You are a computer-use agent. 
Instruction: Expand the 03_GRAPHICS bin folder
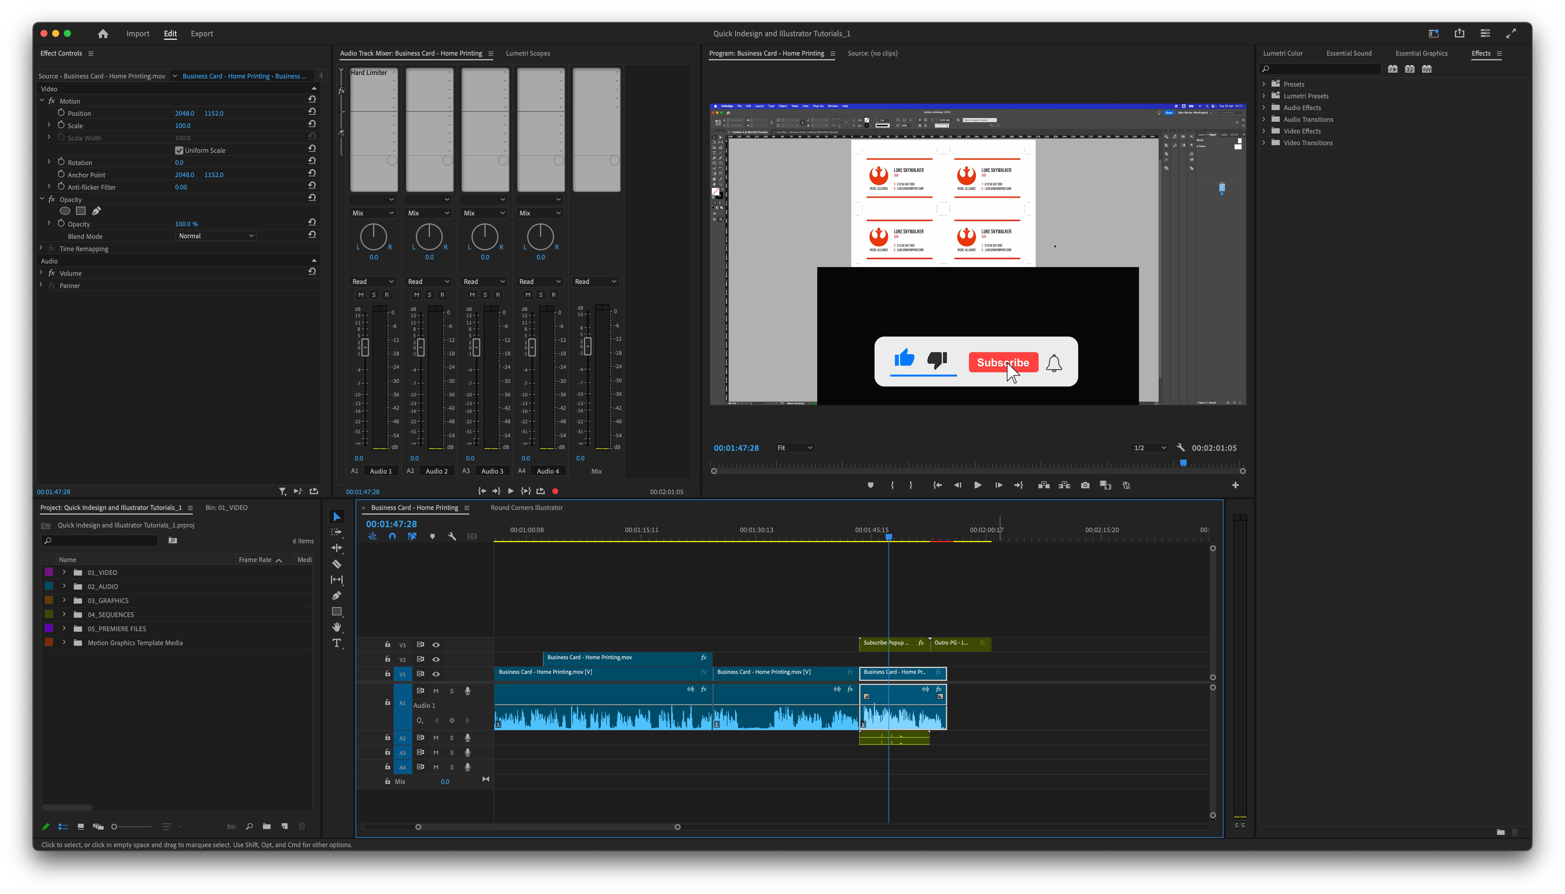[64, 600]
